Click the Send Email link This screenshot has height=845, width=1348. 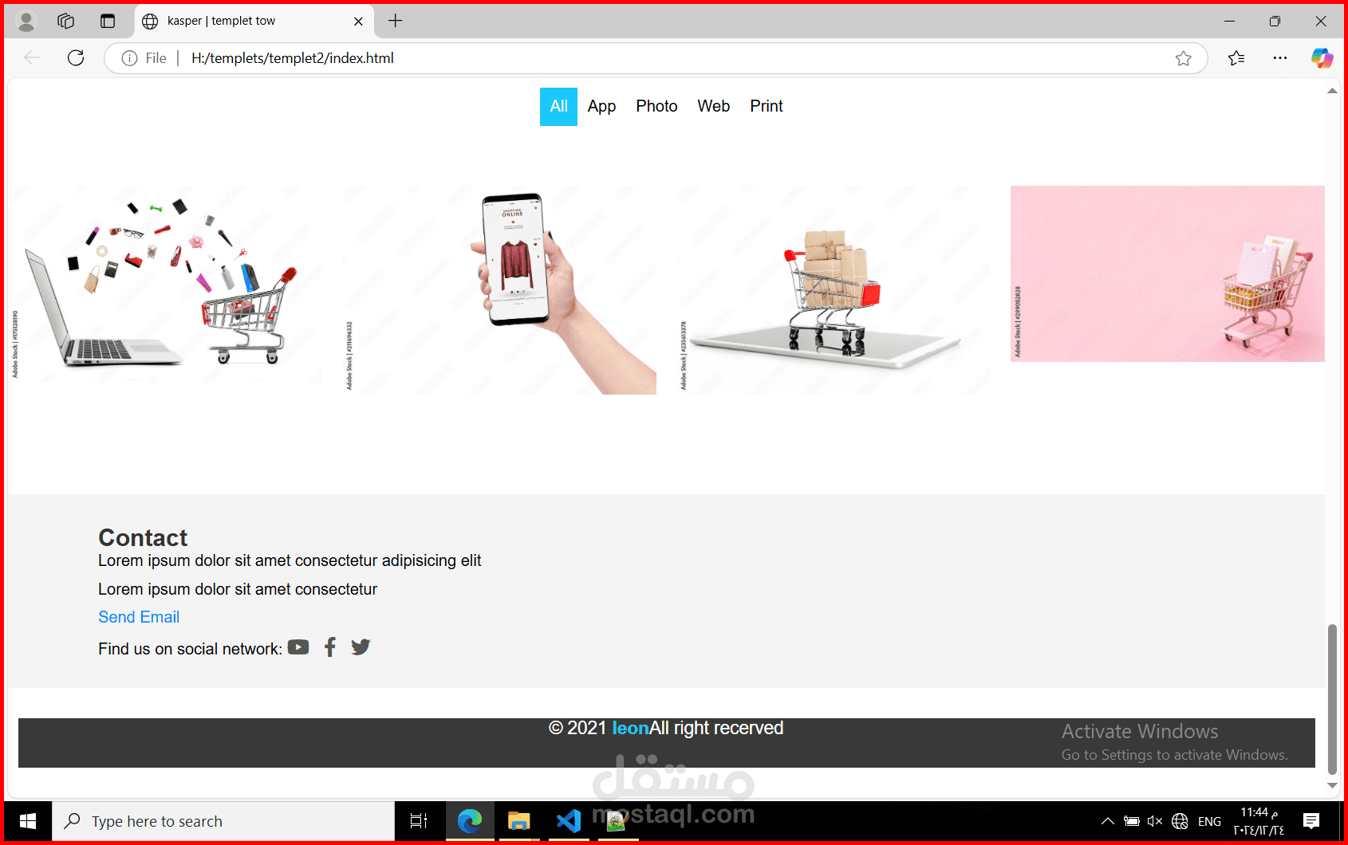(x=139, y=617)
